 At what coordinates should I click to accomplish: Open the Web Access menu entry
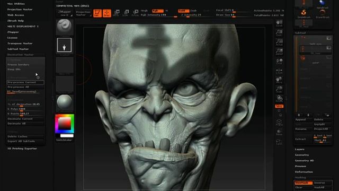[x=15, y=15]
